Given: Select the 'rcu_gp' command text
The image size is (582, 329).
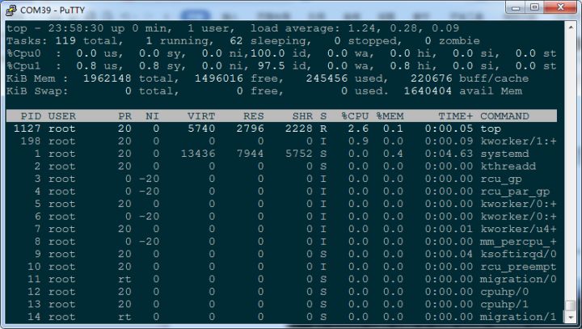Looking at the screenshot, I should pyautogui.click(x=501, y=179).
